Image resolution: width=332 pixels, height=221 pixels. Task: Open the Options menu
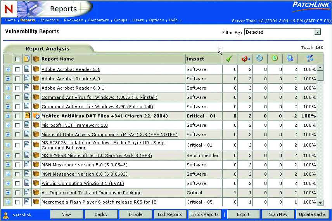(156, 20)
